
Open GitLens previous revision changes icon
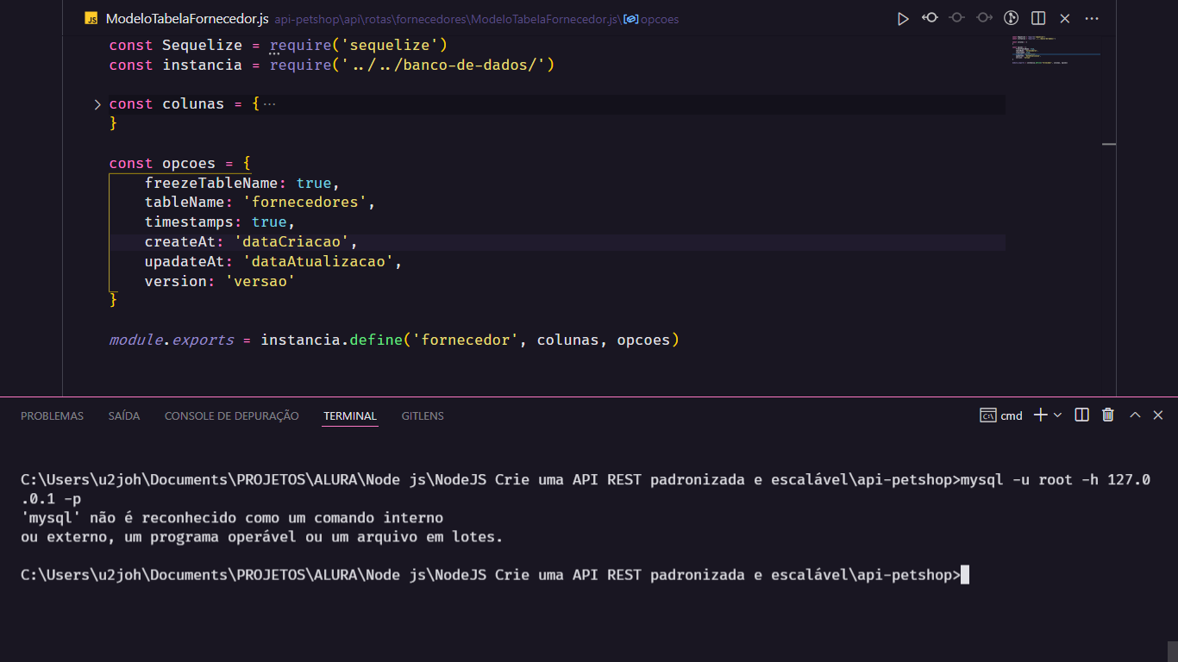point(930,18)
